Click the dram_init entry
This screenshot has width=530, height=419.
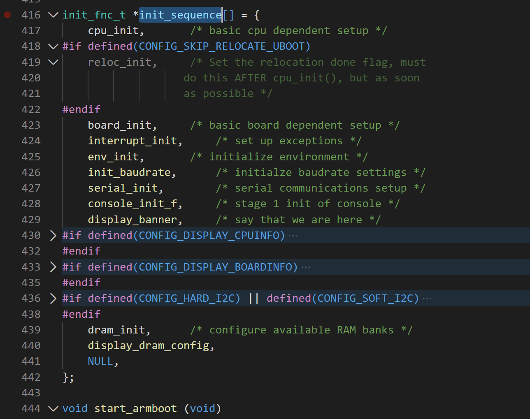tap(116, 330)
